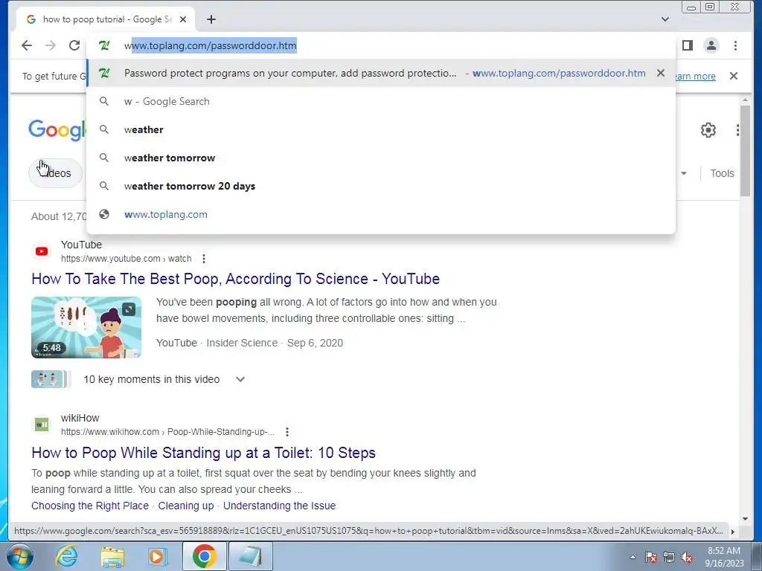Image resolution: width=762 pixels, height=571 pixels.
Task: Play the YouTube video thumbnail preview
Action: pos(86,327)
